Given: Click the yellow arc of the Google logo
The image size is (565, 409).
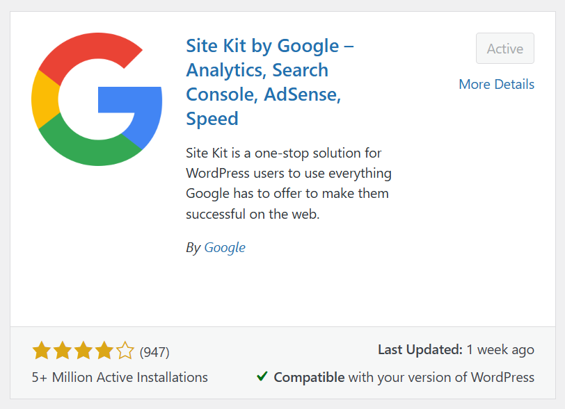Looking at the screenshot, I should (43, 99).
